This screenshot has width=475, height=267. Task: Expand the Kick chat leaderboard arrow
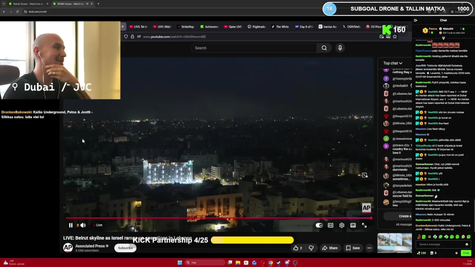click(x=443, y=38)
